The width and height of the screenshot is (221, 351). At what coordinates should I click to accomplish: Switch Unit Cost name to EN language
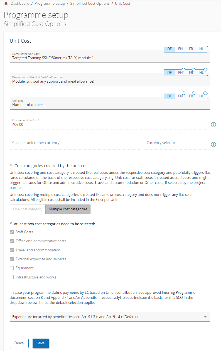coord(180,49)
